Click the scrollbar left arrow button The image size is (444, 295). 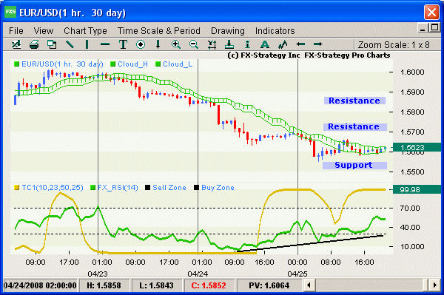point(309,285)
